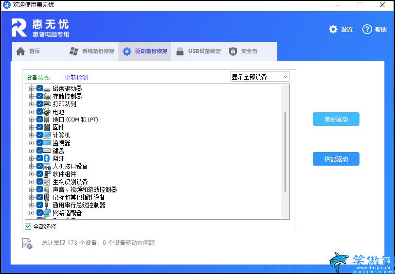Uncheck the 磁盘驱动器 checkbox
Viewport: 395px width, 274px height.
(39, 88)
